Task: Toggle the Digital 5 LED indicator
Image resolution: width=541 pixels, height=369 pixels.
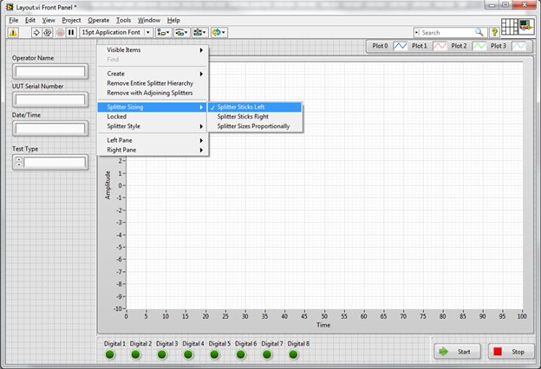Action: pos(214,353)
